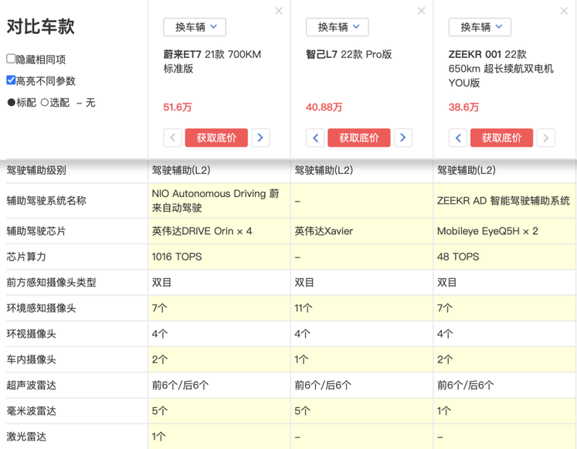The image size is (577, 449).
Task: Select the 环视摄像头 row label
Action: coord(31,334)
